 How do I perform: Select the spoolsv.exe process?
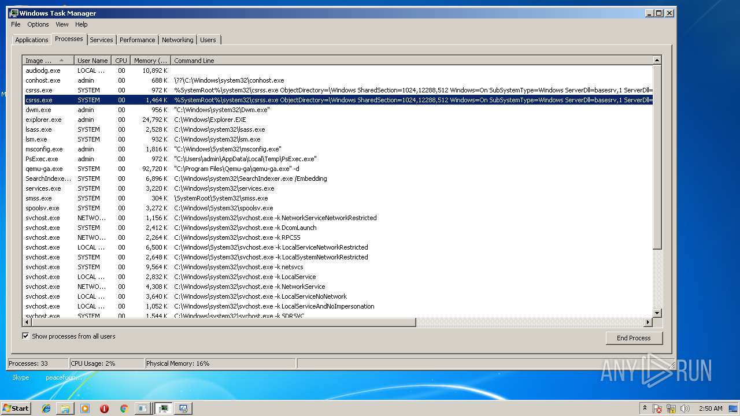338,208
